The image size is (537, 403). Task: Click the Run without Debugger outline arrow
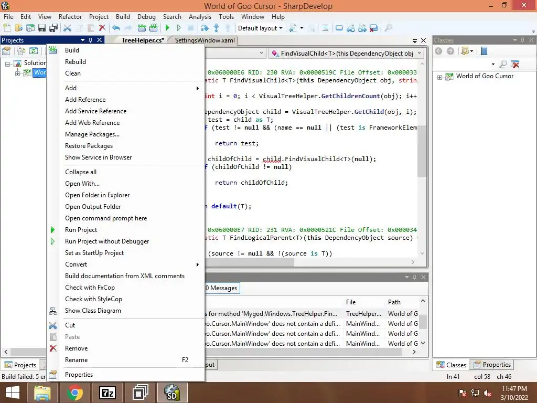(x=179, y=28)
